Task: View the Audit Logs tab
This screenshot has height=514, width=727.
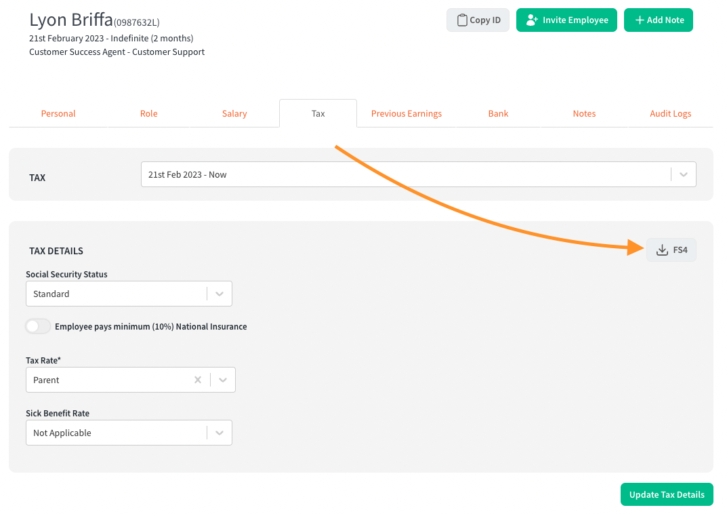Action: coord(671,114)
